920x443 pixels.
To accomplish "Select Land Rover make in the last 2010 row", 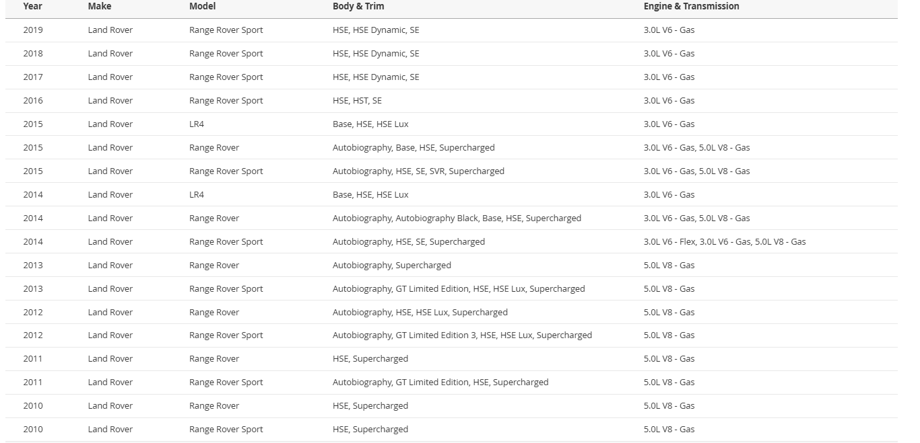I will 110,430.
